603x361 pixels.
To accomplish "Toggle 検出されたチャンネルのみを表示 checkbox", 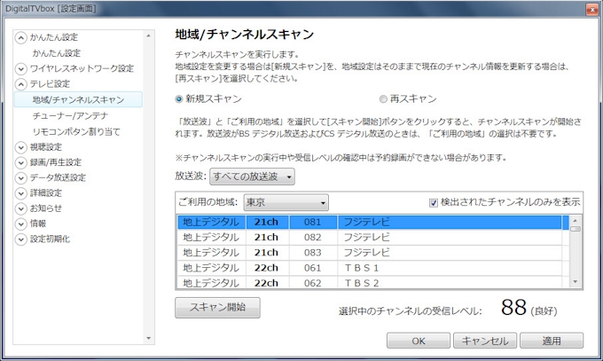I will (434, 203).
